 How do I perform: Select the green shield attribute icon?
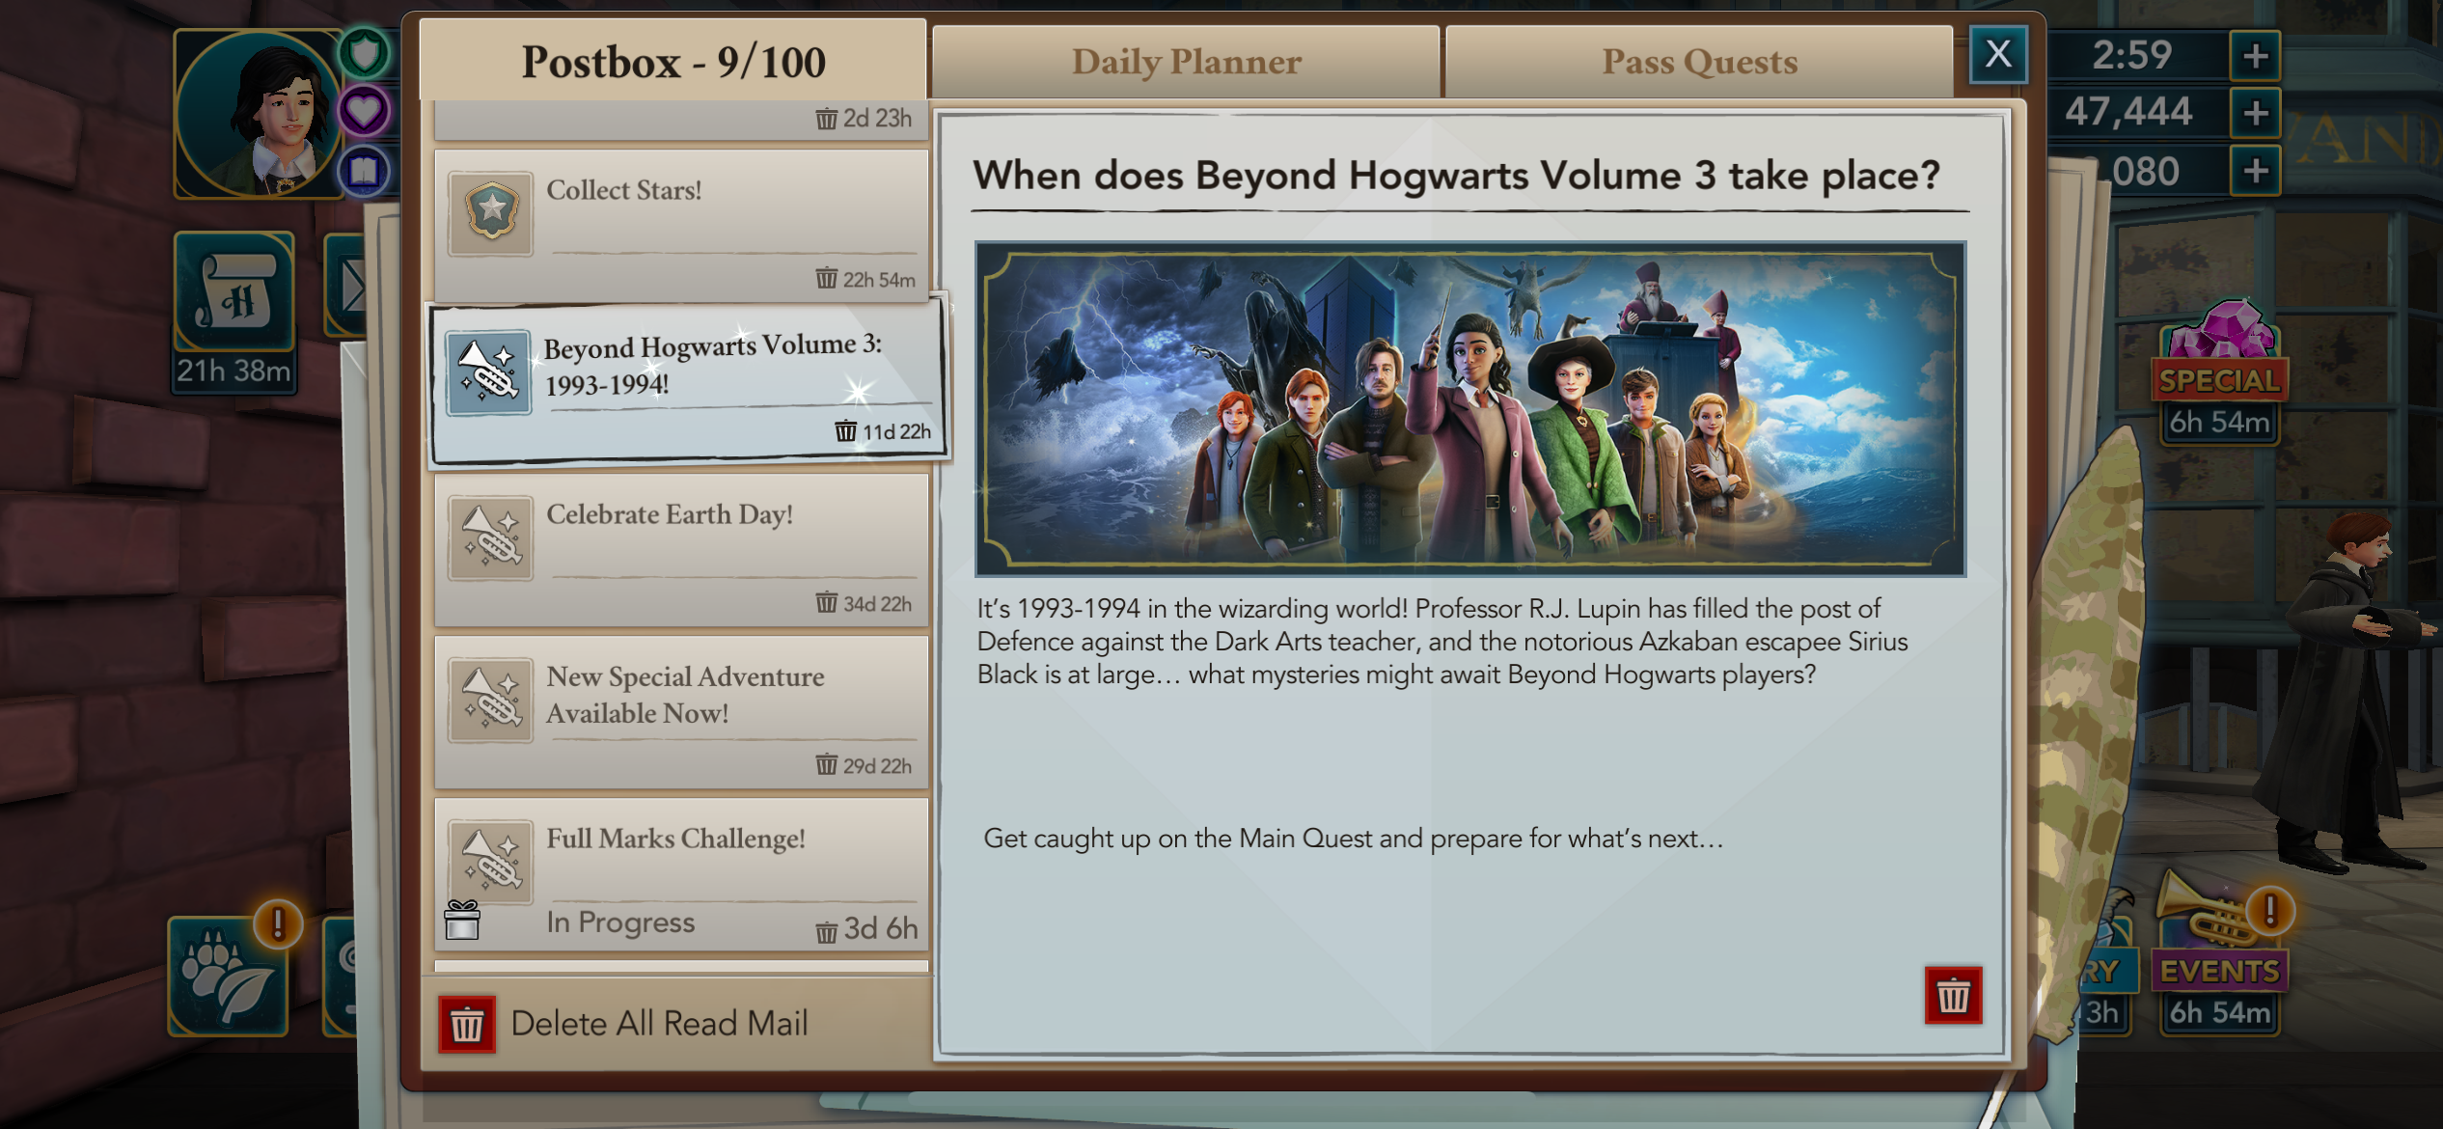[x=365, y=52]
